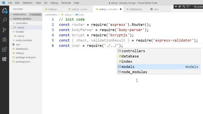
Task: Click the 1 UNSAVED badge
Action: [35, 15]
